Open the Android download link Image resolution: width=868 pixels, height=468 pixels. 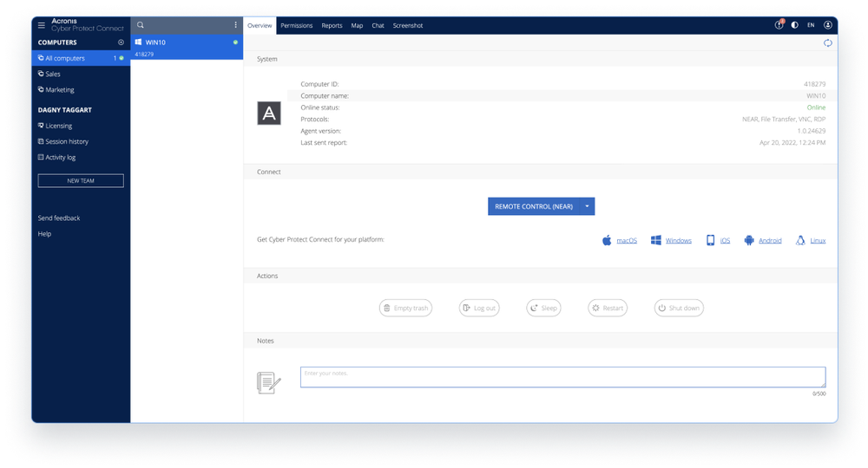pyautogui.click(x=770, y=240)
